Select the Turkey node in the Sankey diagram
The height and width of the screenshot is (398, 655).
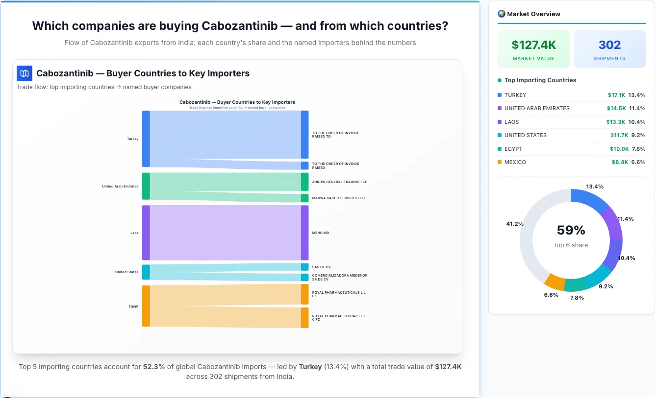145,139
